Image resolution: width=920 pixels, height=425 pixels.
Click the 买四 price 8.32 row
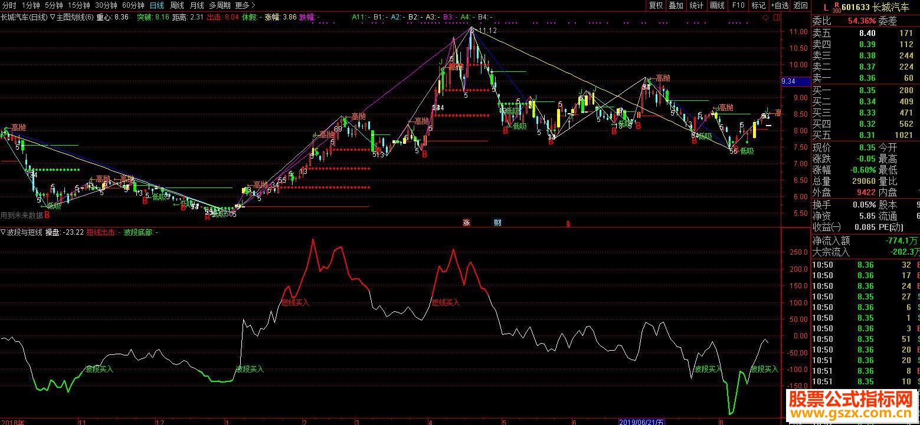coord(866,124)
